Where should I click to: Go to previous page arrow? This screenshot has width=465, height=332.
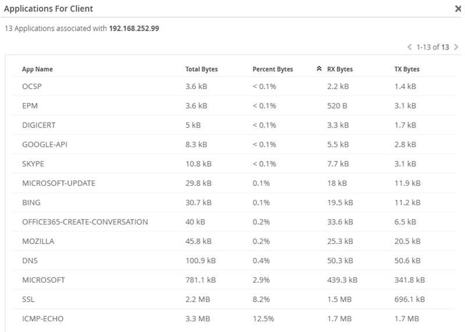[x=410, y=47]
